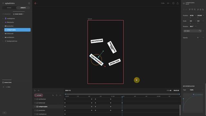Click the first icon right of Autokey
This screenshot has width=206, height=116.
pyautogui.click(x=53, y=95)
